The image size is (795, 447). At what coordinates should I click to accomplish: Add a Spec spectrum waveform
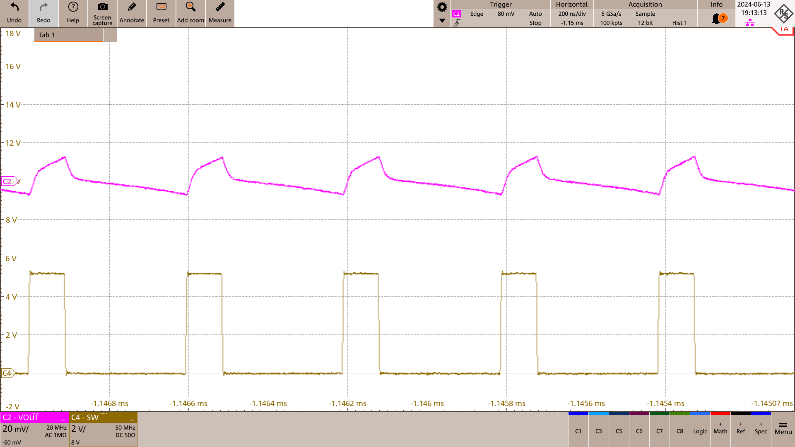(x=761, y=429)
